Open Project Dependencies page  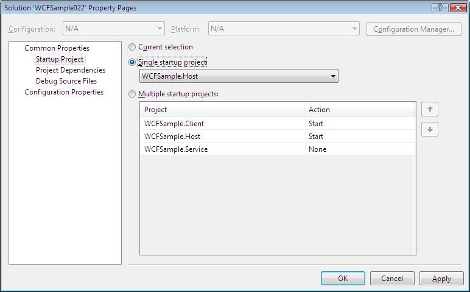[x=71, y=70]
